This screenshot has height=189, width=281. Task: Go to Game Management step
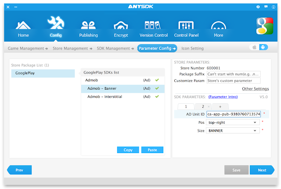click(x=28, y=49)
